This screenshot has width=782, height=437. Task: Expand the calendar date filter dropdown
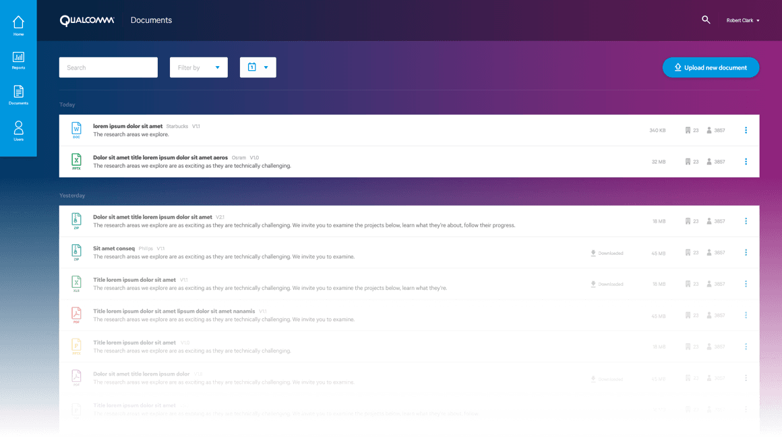(258, 67)
